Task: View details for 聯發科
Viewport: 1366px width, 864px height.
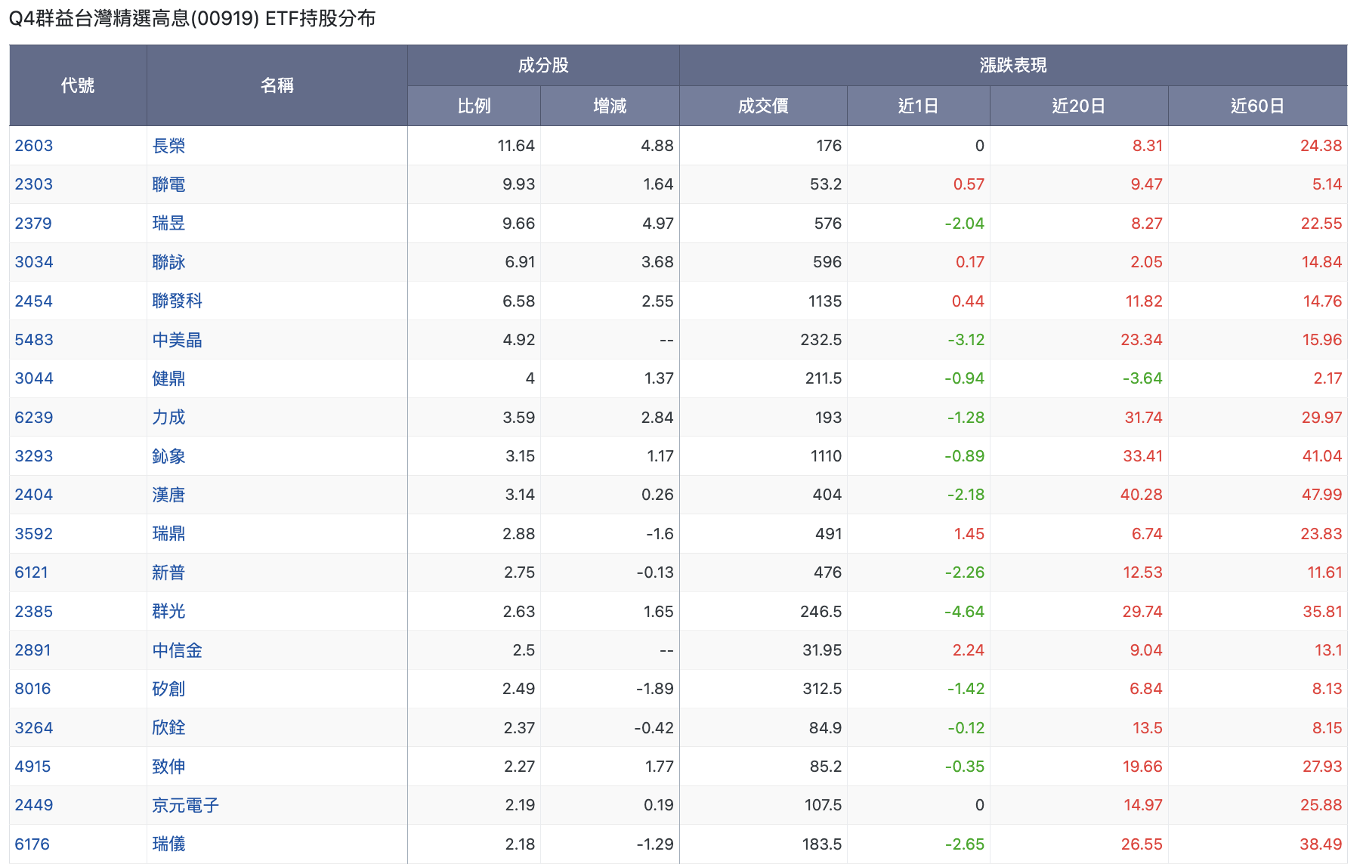Action: point(178,301)
